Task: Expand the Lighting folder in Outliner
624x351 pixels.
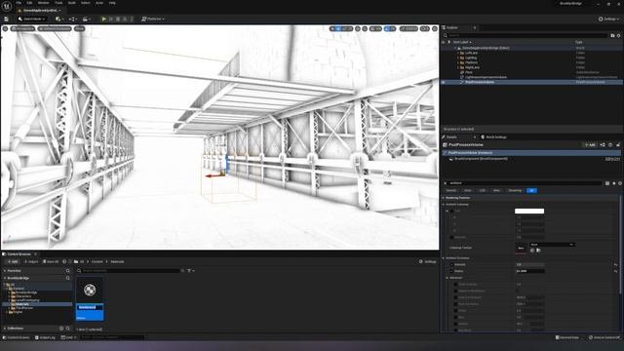Action: pyautogui.click(x=458, y=58)
